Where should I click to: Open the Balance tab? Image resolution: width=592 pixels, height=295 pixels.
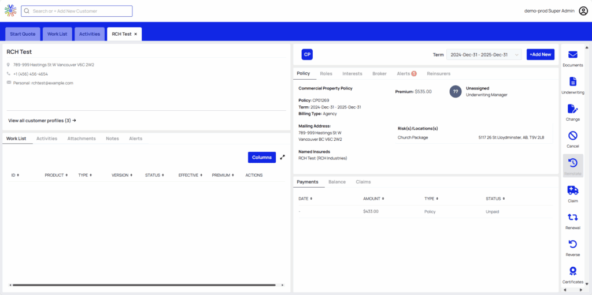point(337,182)
